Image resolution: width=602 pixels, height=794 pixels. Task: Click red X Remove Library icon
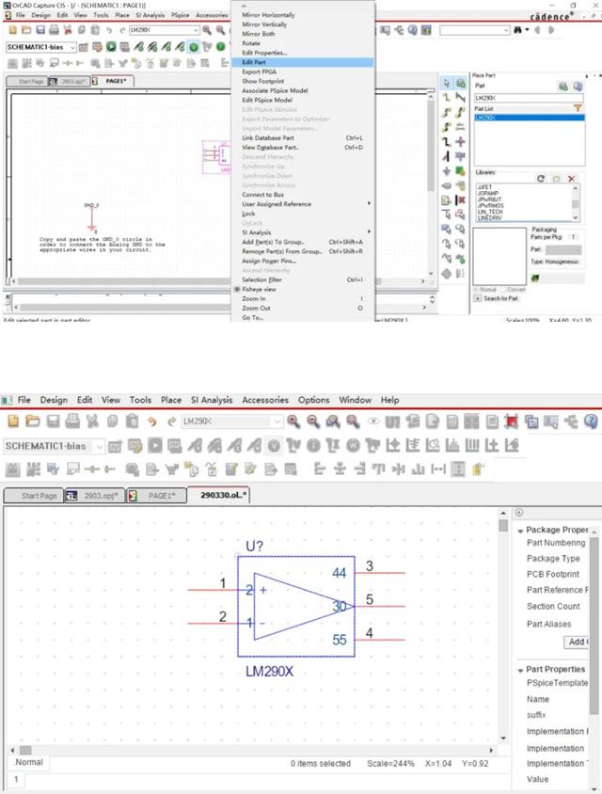click(x=571, y=178)
